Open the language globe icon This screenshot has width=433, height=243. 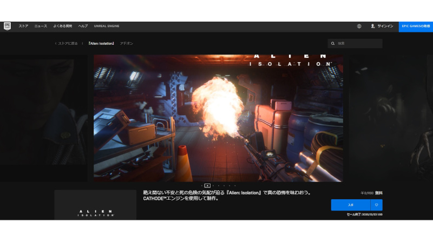(x=359, y=26)
